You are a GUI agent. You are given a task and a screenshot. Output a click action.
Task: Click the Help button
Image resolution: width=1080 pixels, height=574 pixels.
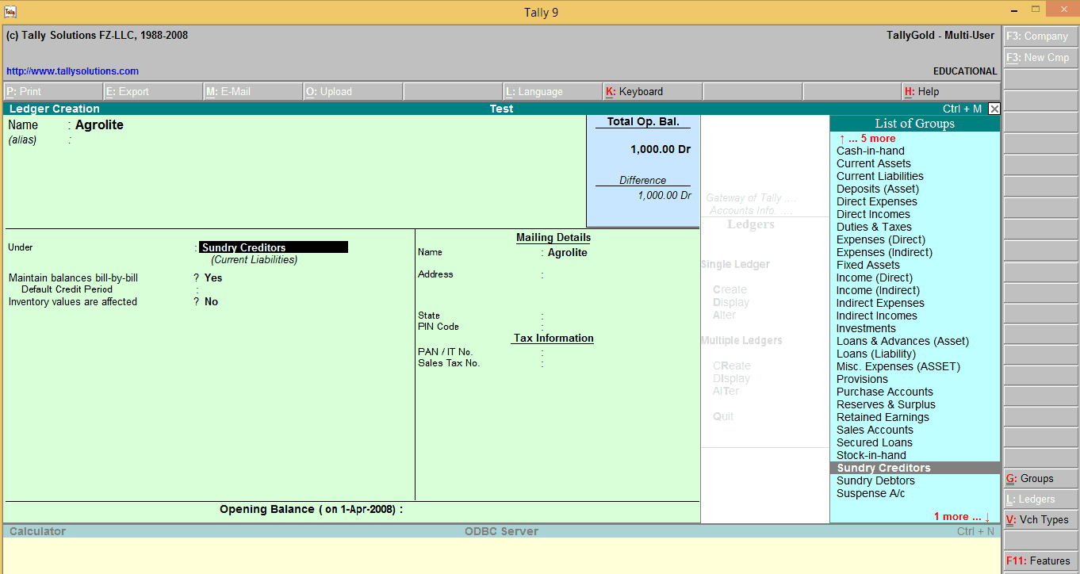click(x=952, y=91)
